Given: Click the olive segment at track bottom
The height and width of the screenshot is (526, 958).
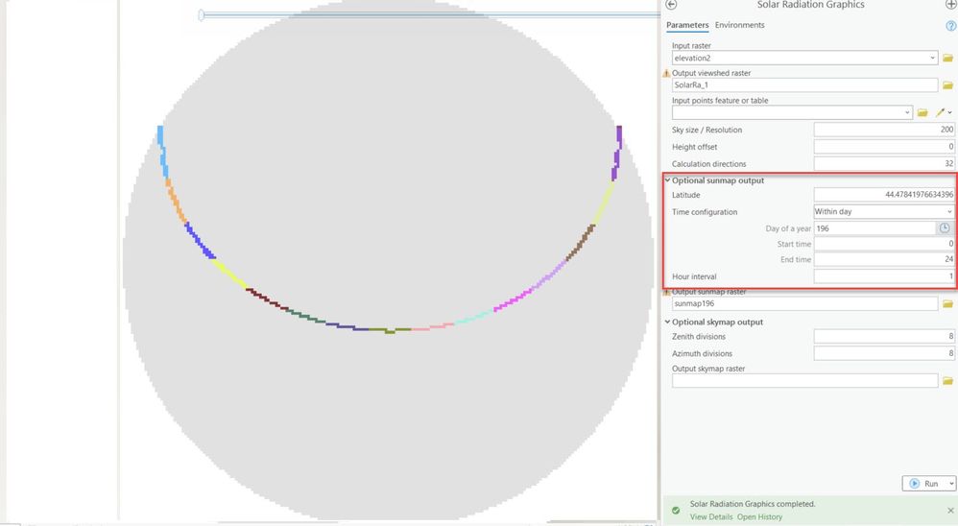Looking at the screenshot, I should point(390,330).
